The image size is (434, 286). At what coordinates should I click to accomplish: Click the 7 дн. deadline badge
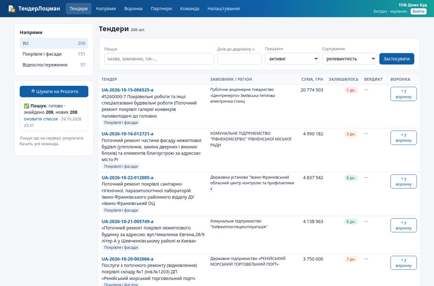[x=351, y=259]
